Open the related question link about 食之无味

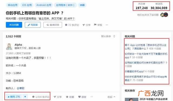[x=47, y=19]
